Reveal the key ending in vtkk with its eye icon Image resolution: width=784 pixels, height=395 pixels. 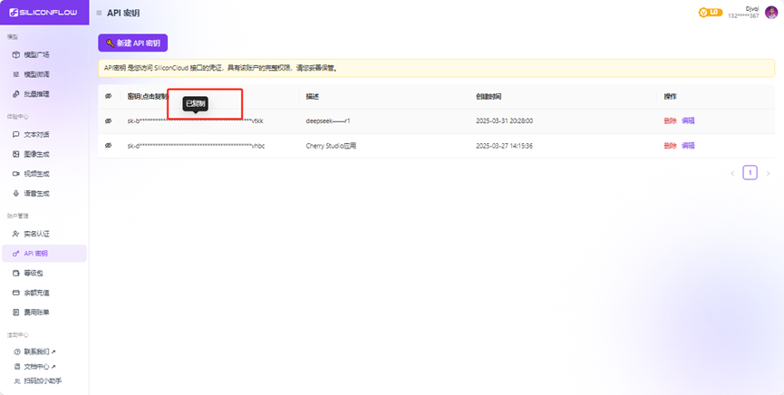109,120
